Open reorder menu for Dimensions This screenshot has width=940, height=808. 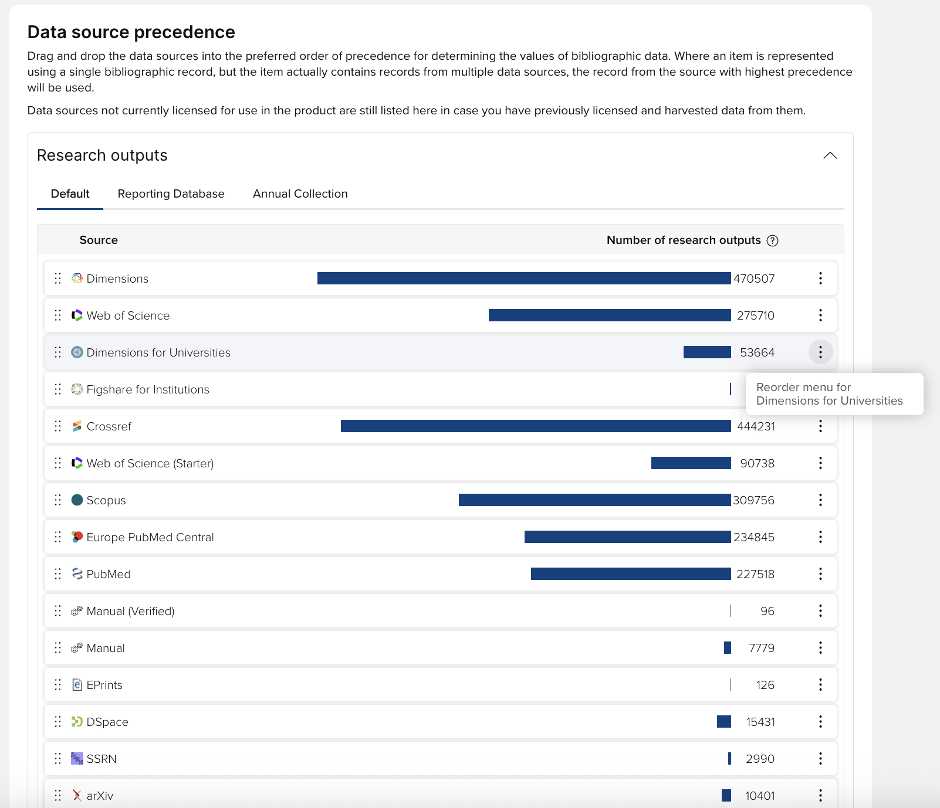[820, 279]
